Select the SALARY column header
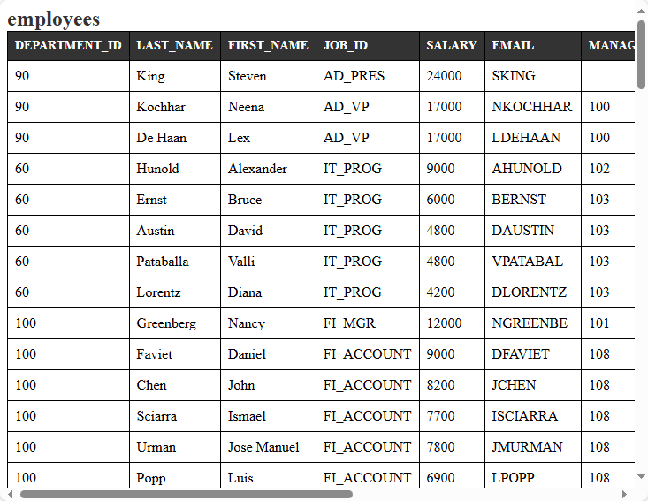648x501 pixels. tap(451, 45)
